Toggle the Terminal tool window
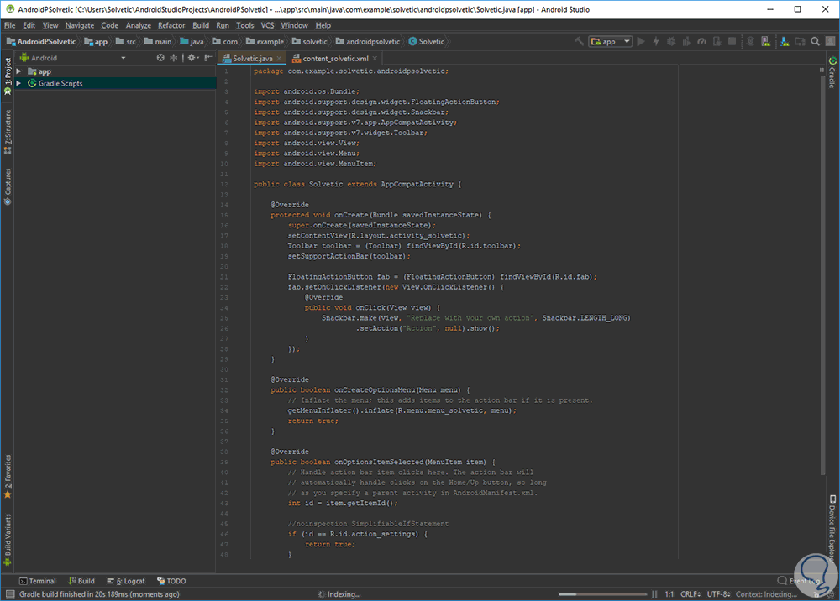The height and width of the screenshot is (601, 840). point(38,581)
